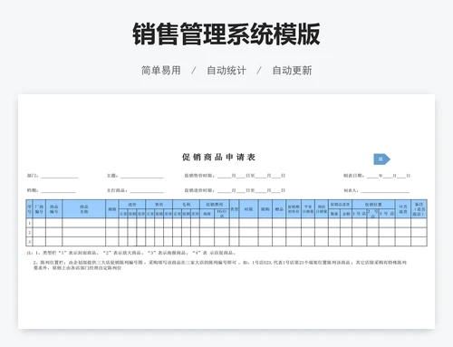
Task: Click the 促销进价时限 label
Action: [x=199, y=190]
